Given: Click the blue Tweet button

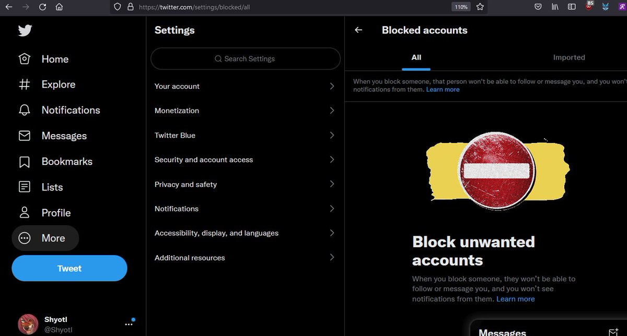Looking at the screenshot, I should (x=69, y=268).
